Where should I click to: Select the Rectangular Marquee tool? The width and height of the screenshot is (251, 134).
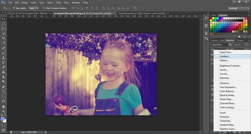(x=4, y=24)
